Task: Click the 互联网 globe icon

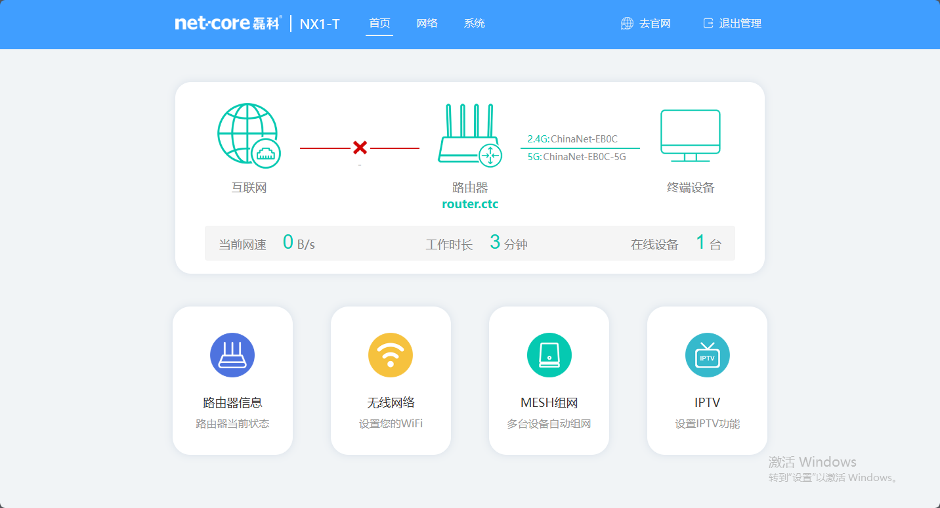Action: pyautogui.click(x=249, y=135)
